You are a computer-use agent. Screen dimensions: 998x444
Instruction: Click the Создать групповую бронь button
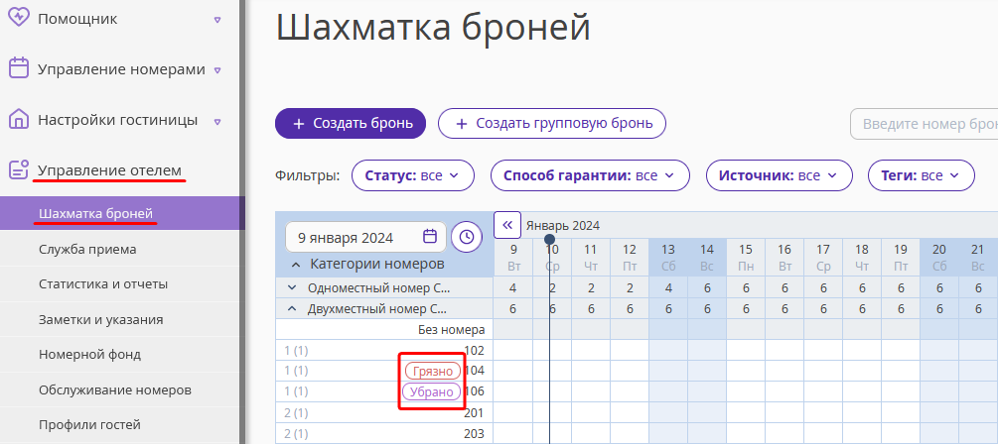[x=552, y=123]
